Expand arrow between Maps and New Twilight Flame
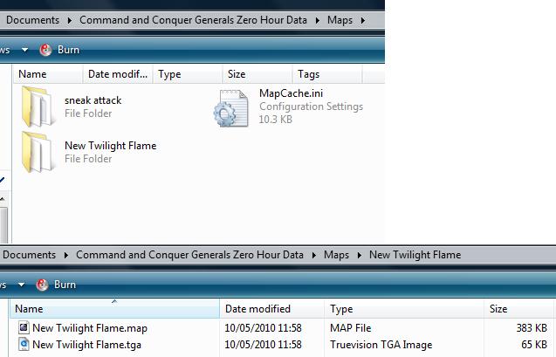Screen dimensions: 556x357 coord(359,255)
